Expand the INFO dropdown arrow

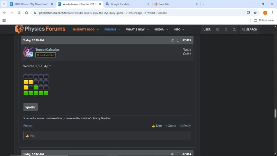183,29
